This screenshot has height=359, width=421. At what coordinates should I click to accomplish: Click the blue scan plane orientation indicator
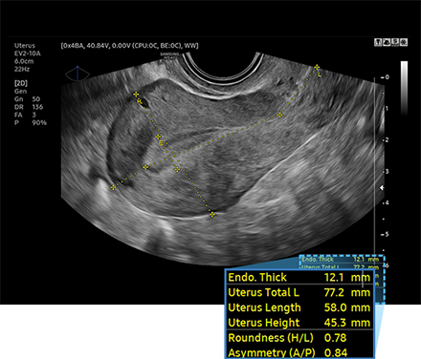coord(78,74)
